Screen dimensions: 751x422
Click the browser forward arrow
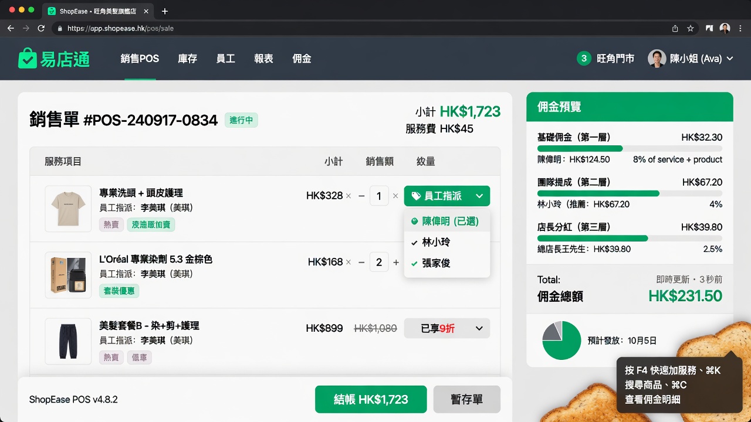[x=26, y=28]
